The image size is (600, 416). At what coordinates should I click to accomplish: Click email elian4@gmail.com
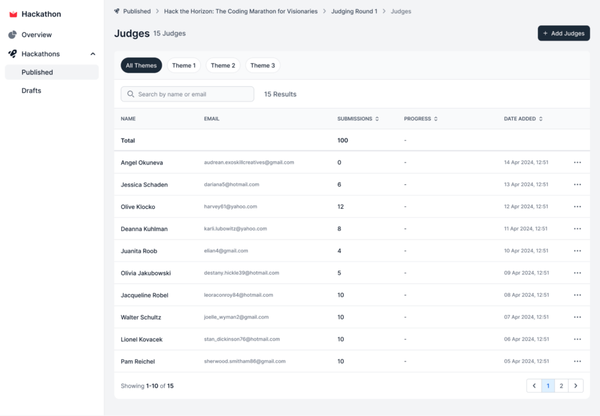[x=226, y=251]
